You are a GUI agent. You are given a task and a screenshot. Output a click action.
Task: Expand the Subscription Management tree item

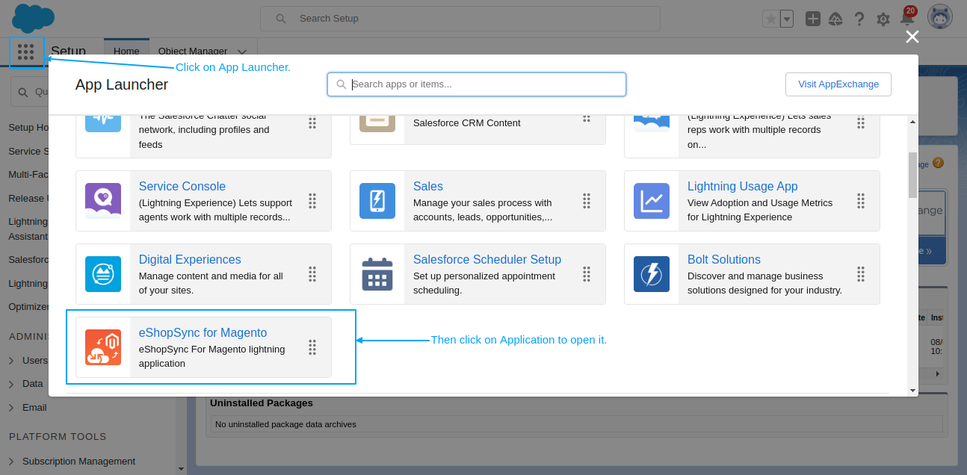pos(12,461)
